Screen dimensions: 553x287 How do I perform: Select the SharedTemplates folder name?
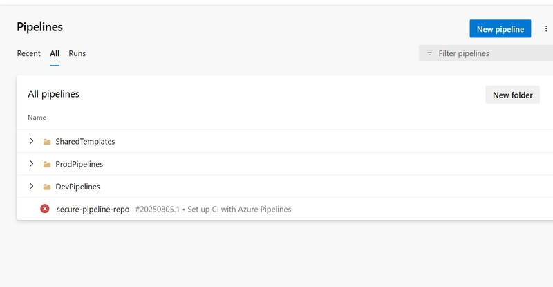pos(85,142)
